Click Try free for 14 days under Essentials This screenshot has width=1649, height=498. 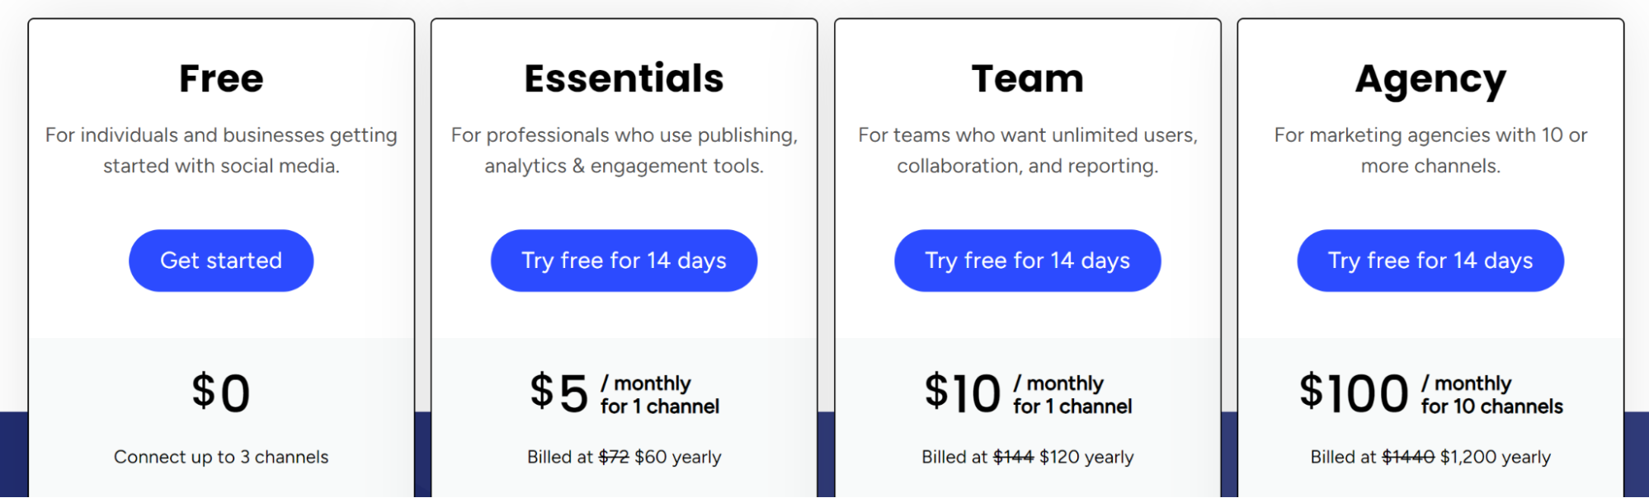click(624, 261)
